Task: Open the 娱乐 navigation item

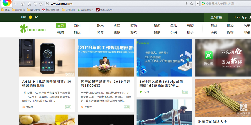Action: (x=100, y=26)
